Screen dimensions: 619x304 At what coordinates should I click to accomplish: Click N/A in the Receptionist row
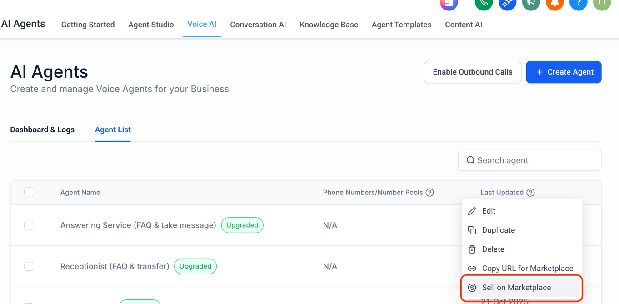(x=330, y=266)
